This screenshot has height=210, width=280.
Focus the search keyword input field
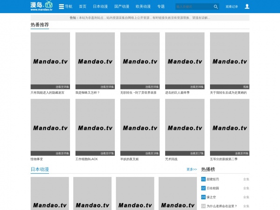point(193,7)
